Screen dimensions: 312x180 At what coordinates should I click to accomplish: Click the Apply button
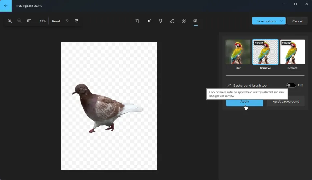[x=245, y=102]
